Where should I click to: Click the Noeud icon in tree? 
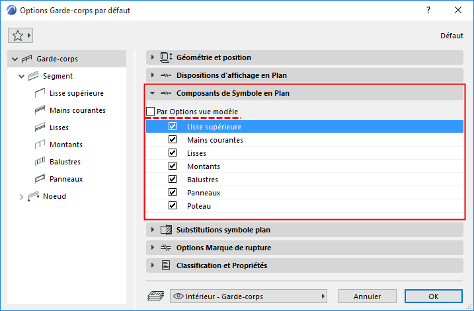pos(33,196)
